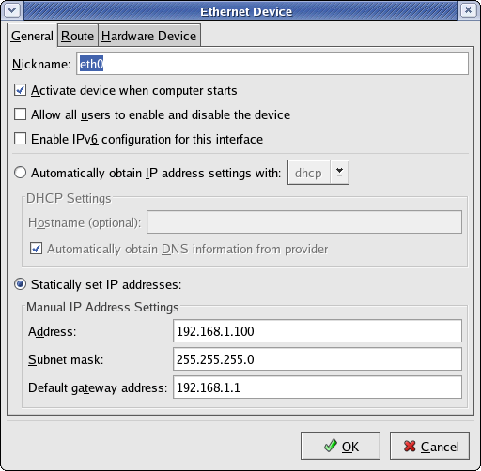This screenshot has width=481, height=471.
Task: Click the Default gateway address label
Action: click(x=98, y=387)
